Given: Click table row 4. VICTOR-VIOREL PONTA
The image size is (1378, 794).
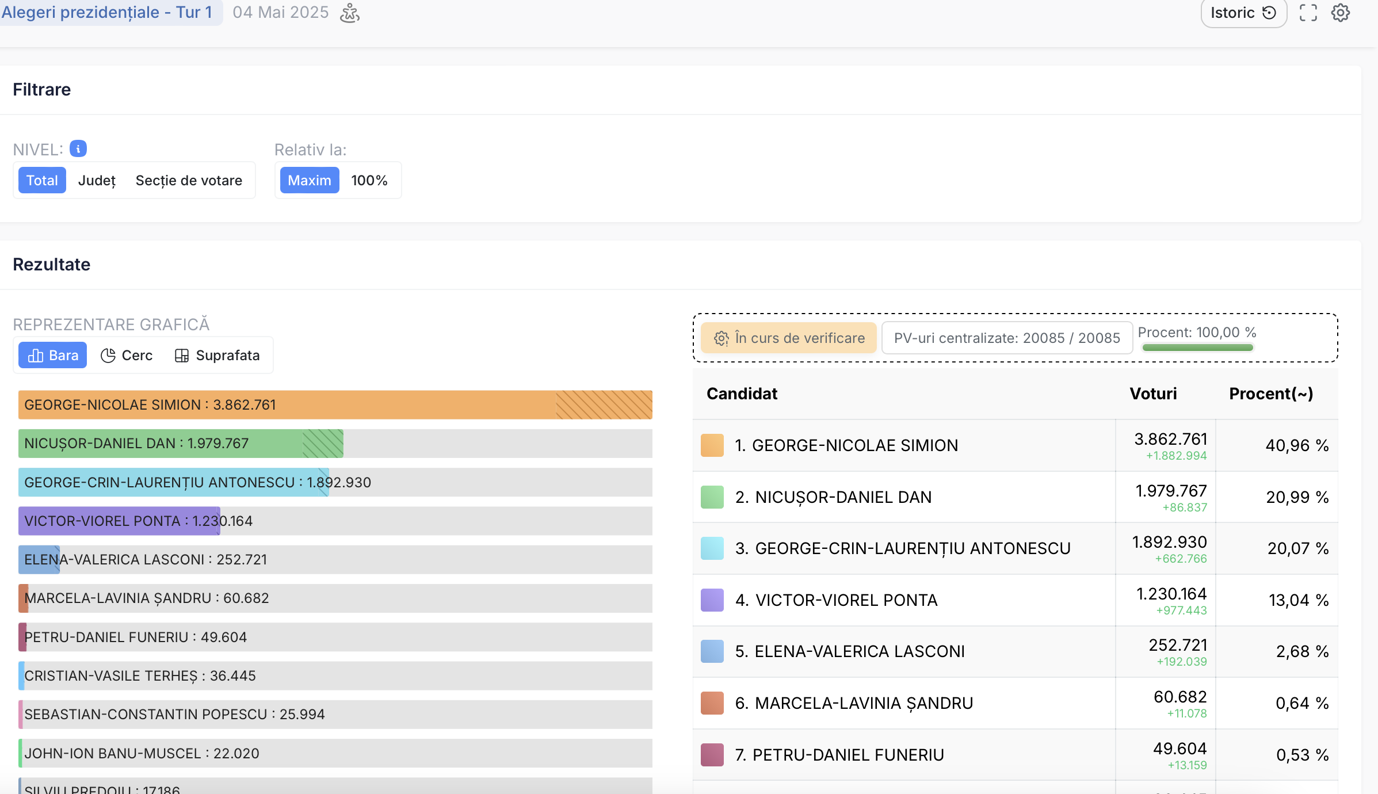Looking at the screenshot, I should click(x=1016, y=600).
